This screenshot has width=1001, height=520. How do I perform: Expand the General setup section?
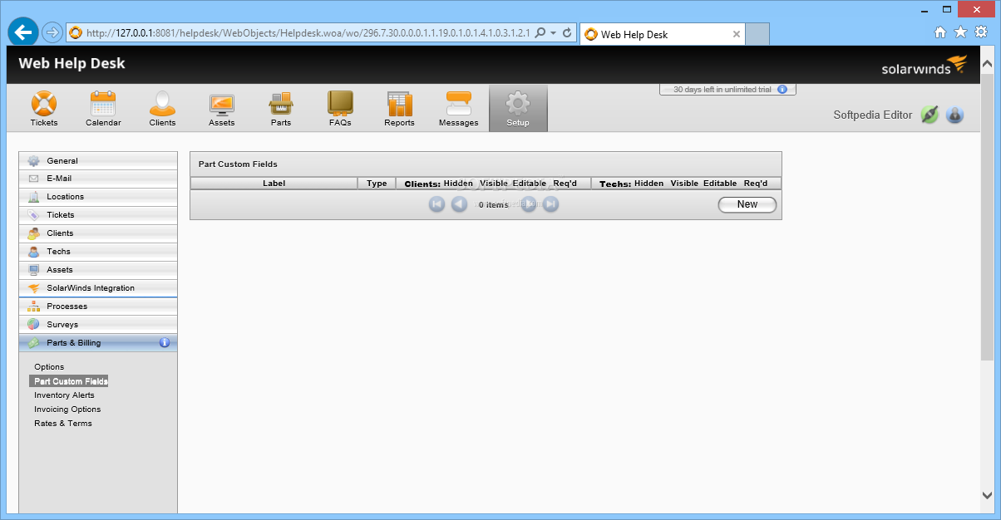click(x=98, y=161)
